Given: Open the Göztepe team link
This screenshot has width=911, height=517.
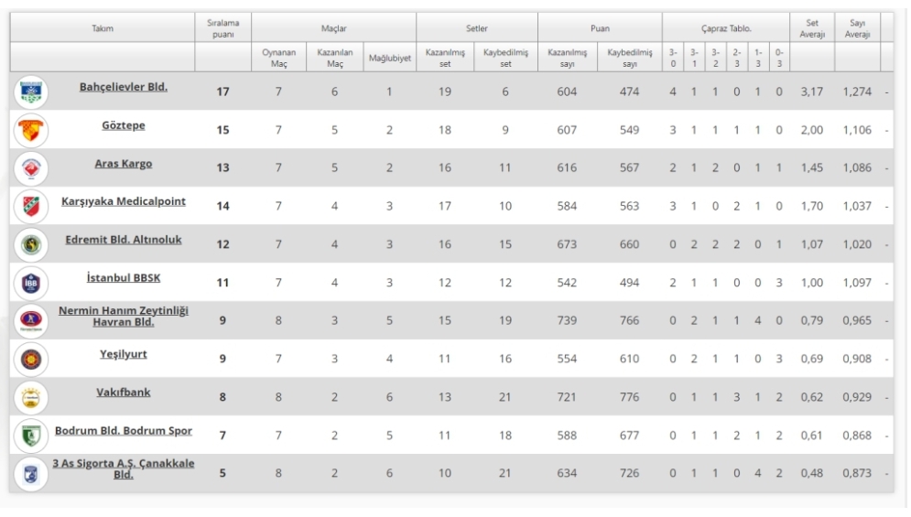Looking at the screenshot, I should [x=124, y=125].
